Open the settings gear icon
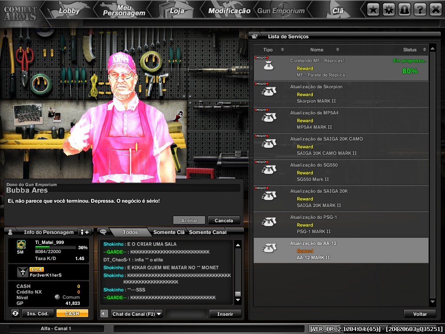 pos(389,10)
